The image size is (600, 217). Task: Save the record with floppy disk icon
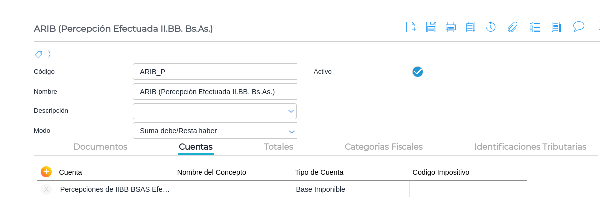coord(431,27)
